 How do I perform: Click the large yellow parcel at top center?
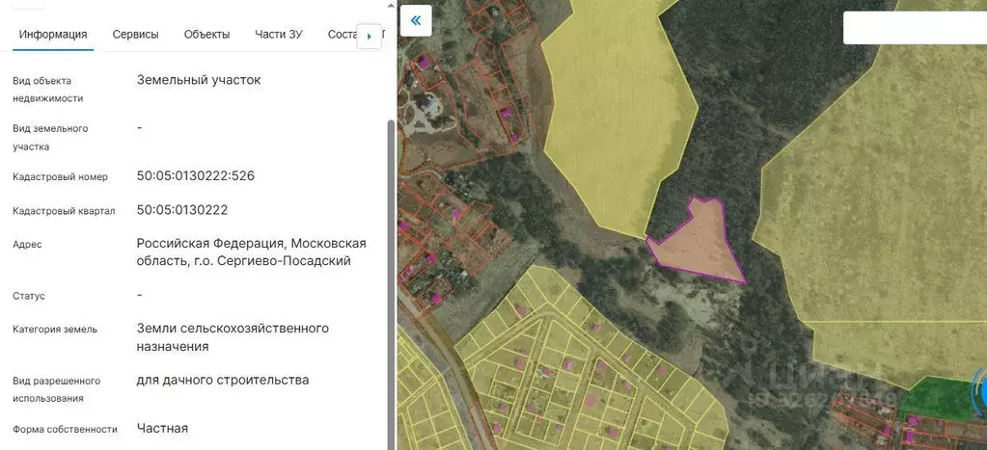(x=617, y=106)
